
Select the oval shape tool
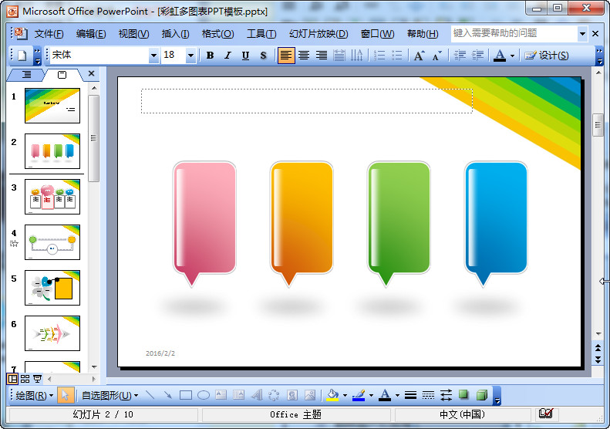pos(203,395)
